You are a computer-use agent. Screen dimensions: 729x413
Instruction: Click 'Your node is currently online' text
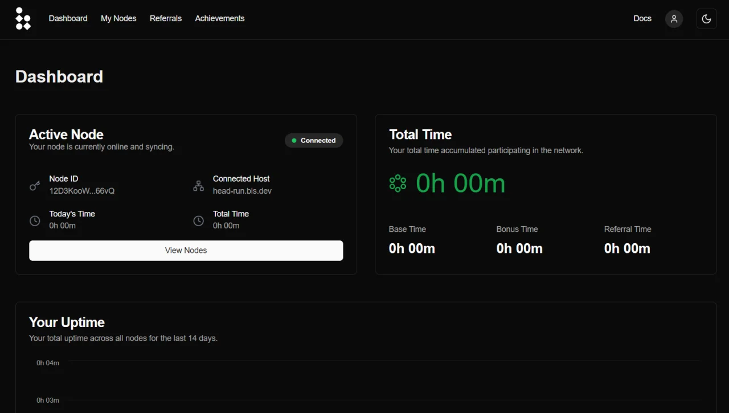pyautogui.click(x=101, y=147)
